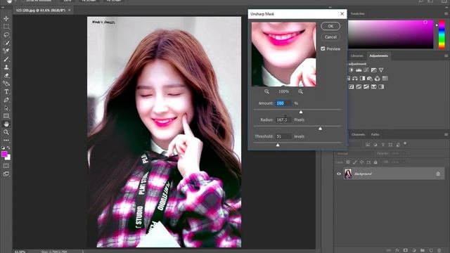Add a Levels adjustment
The image size is (450, 253).
(359, 70)
